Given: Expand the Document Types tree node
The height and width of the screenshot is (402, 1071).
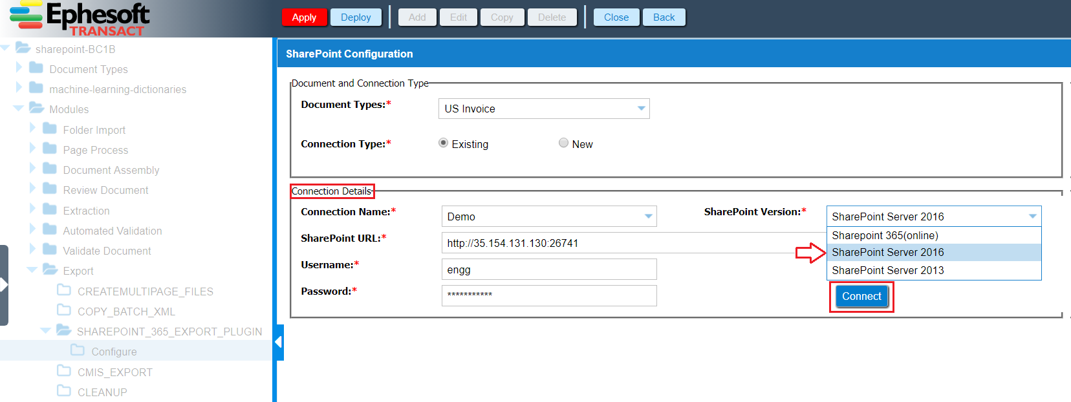Looking at the screenshot, I should [19, 67].
